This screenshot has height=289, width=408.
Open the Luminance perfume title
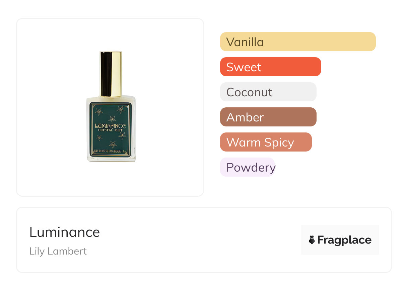pyautogui.click(x=65, y=232)
